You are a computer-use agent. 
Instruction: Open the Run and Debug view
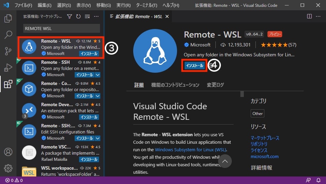pyautogui.click(x=8, y=68)
